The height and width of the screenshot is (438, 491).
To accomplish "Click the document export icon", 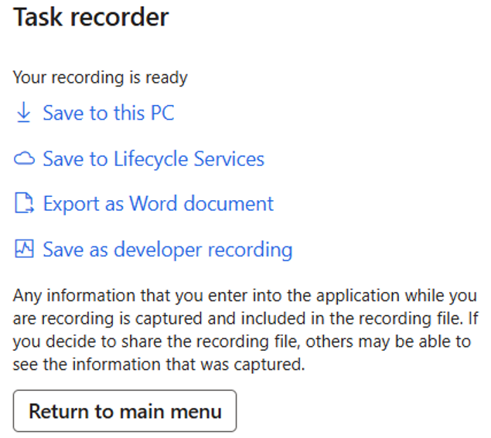I will click(x=25, y=204).
